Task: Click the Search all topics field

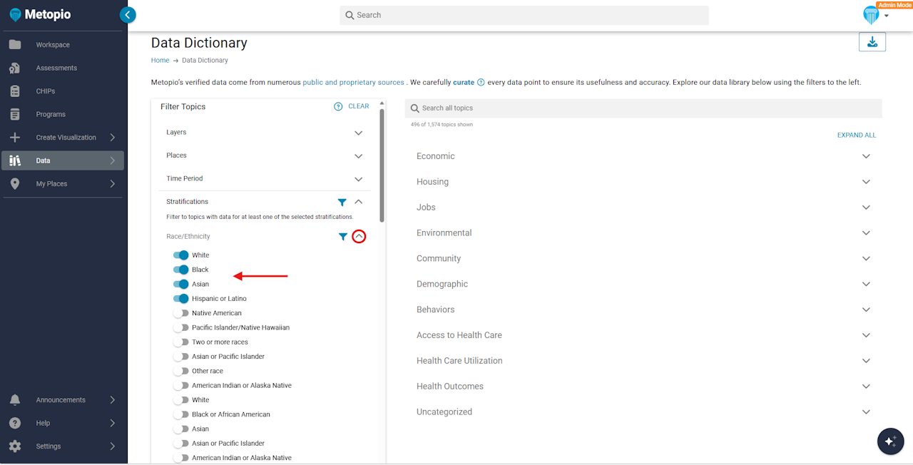Action: point(643,108)
